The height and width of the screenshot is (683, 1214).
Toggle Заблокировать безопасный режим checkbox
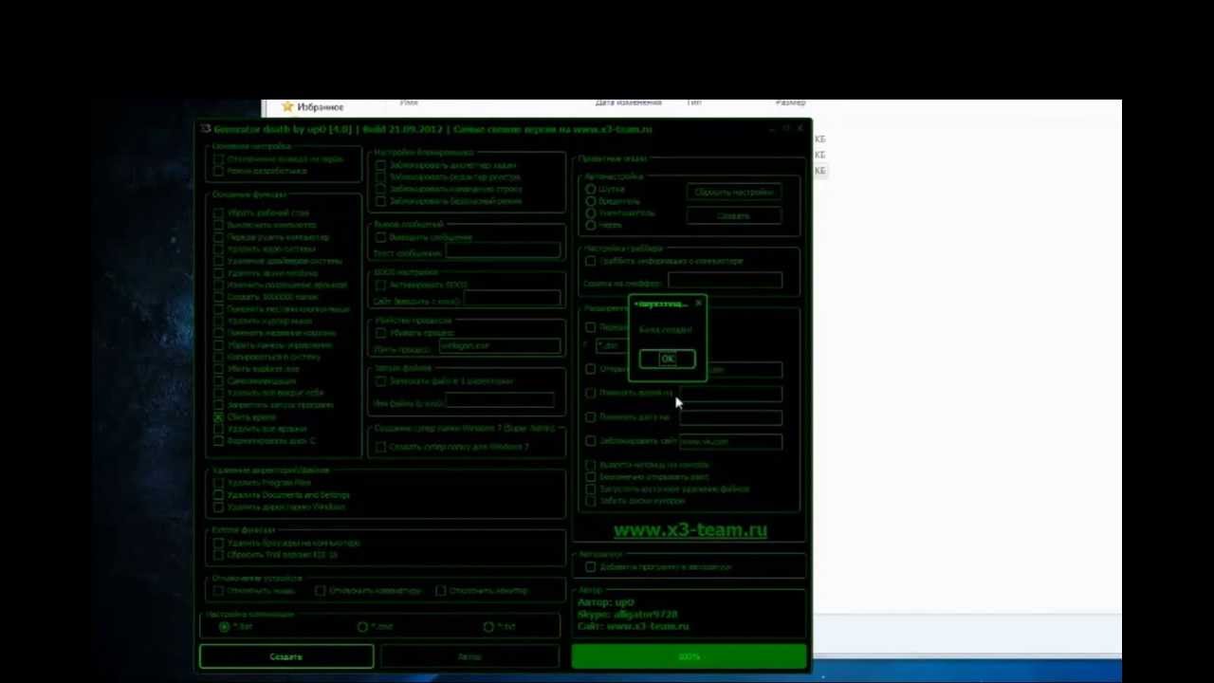381,201
